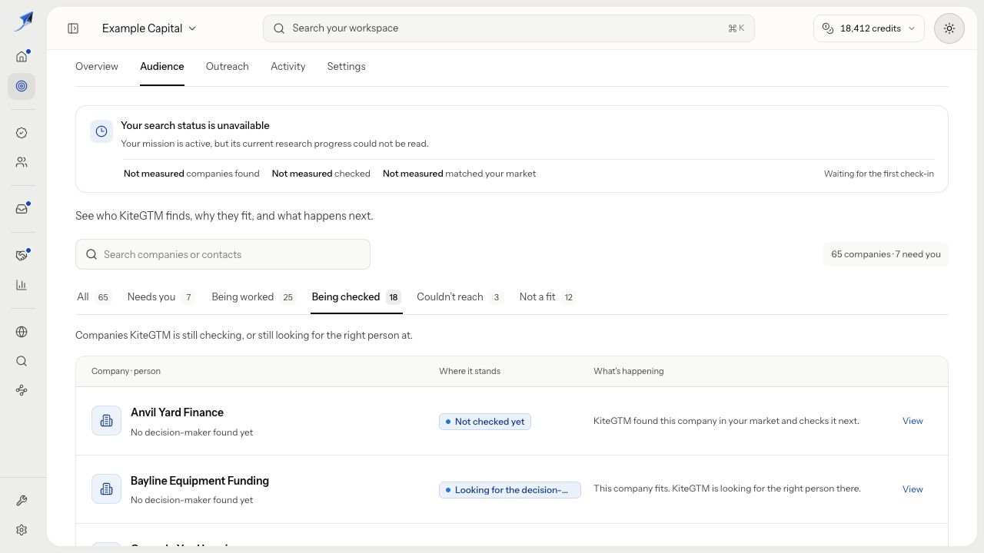Viewport: 984px width, 553px height.
Task: Focus the Search companies or contacts field
Action: (223, 254)
